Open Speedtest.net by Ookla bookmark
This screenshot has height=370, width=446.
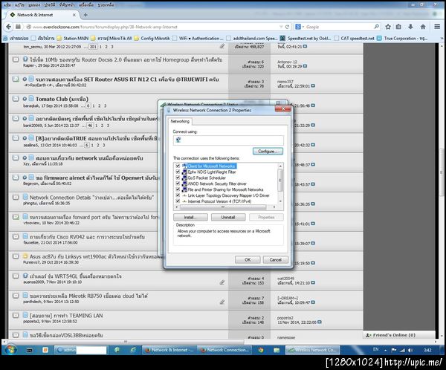point(306,38)
